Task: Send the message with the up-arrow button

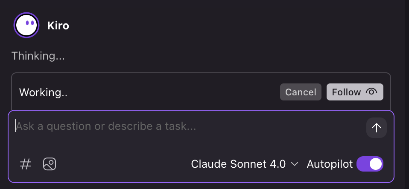Action: (377, 128)
